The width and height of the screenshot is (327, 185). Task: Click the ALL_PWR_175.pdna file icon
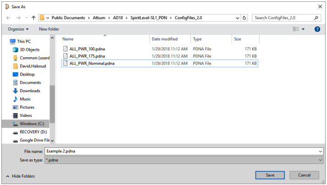[x=65, y=56]
